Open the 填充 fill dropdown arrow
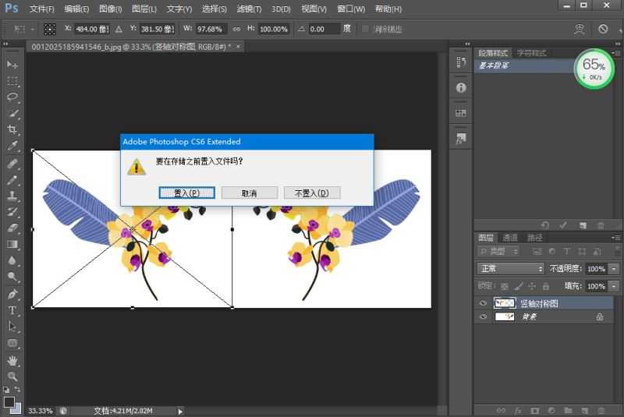 coord(614,286)
